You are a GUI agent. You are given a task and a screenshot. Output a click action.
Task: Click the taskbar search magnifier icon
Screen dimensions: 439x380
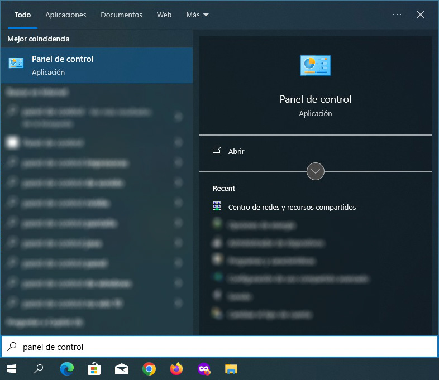pyautogui.click(x=39, y=369)
